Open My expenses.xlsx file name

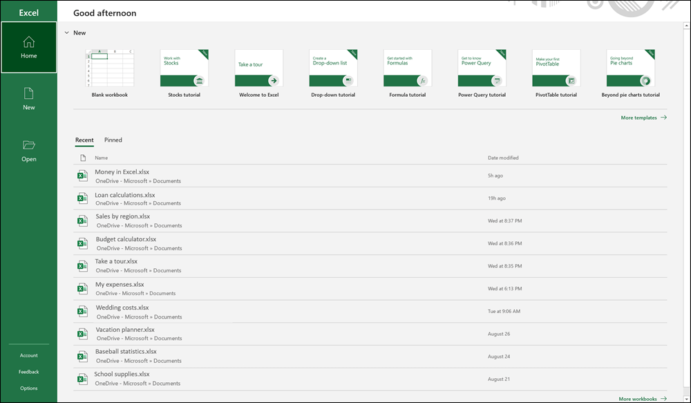coord(120,285)
